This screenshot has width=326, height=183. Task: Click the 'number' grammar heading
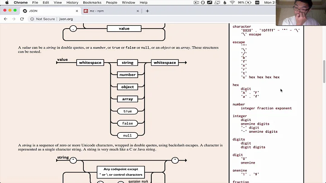pos(239,104)
